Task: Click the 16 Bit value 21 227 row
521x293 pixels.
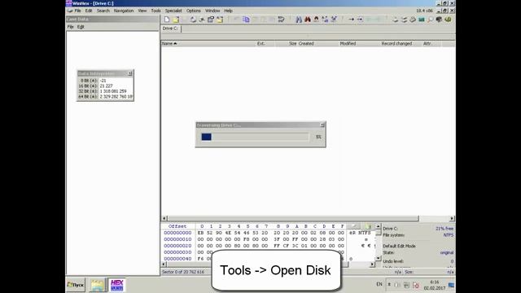Action: pos(105,86)
